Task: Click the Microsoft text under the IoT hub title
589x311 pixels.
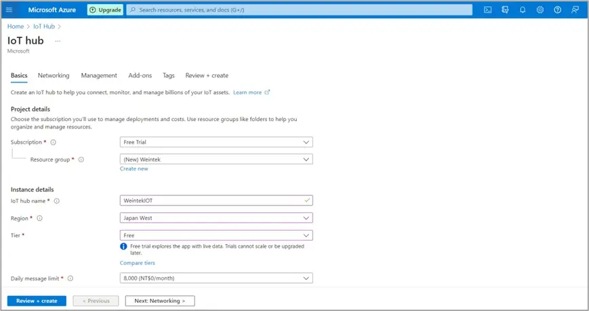Action: click(18, 51)
